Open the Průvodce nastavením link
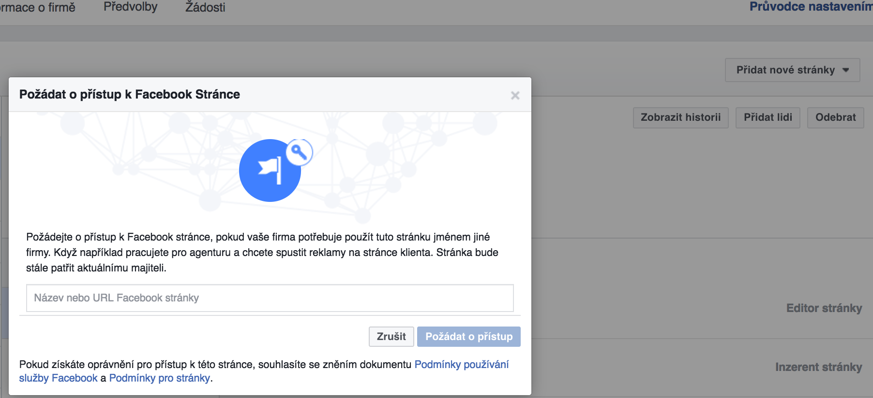The width and height of the screenshot is (873, 398). pyautogui.click(x=811, y=7)
